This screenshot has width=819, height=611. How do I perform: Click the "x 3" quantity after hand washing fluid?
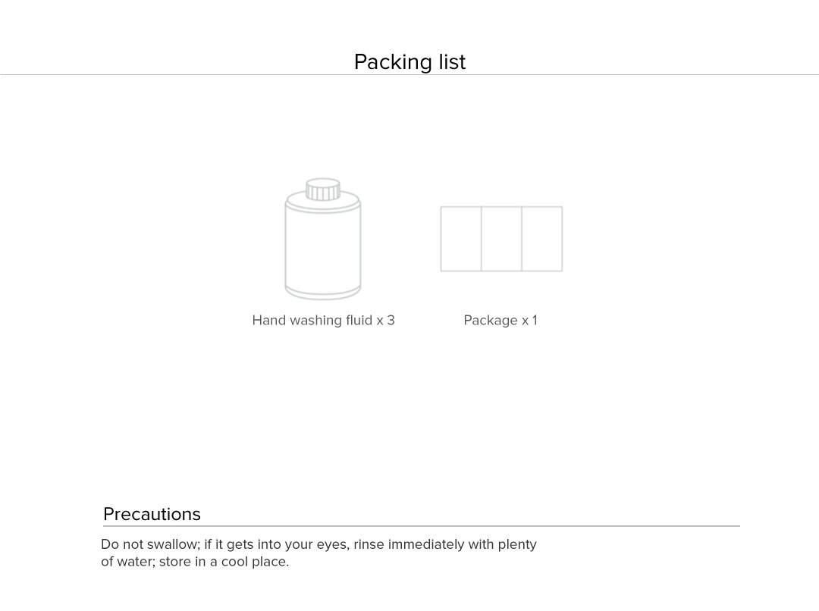pyautogui.click(x=385, y=321)
